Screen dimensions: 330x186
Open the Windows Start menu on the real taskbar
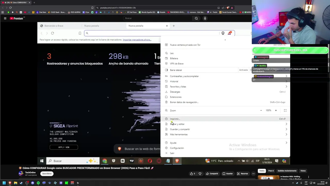[x=4, y=183]
